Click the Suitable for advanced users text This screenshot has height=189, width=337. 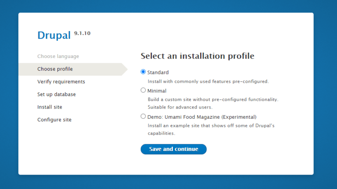tap(180, 107)
